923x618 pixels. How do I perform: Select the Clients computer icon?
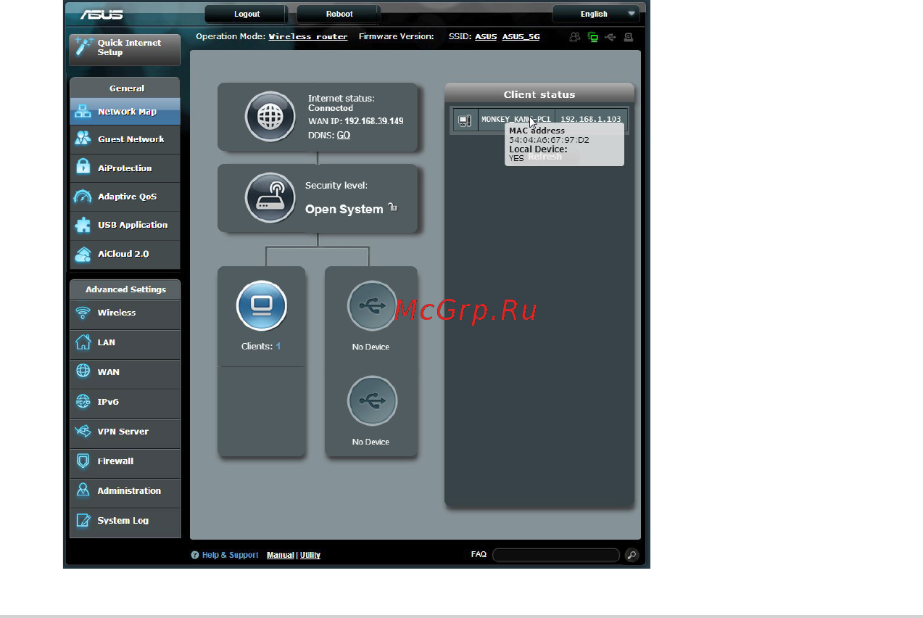tap(262, 305)
